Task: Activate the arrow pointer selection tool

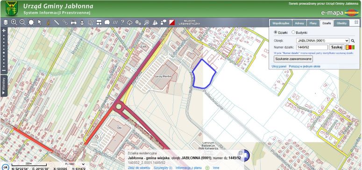Action: [40, 22]
